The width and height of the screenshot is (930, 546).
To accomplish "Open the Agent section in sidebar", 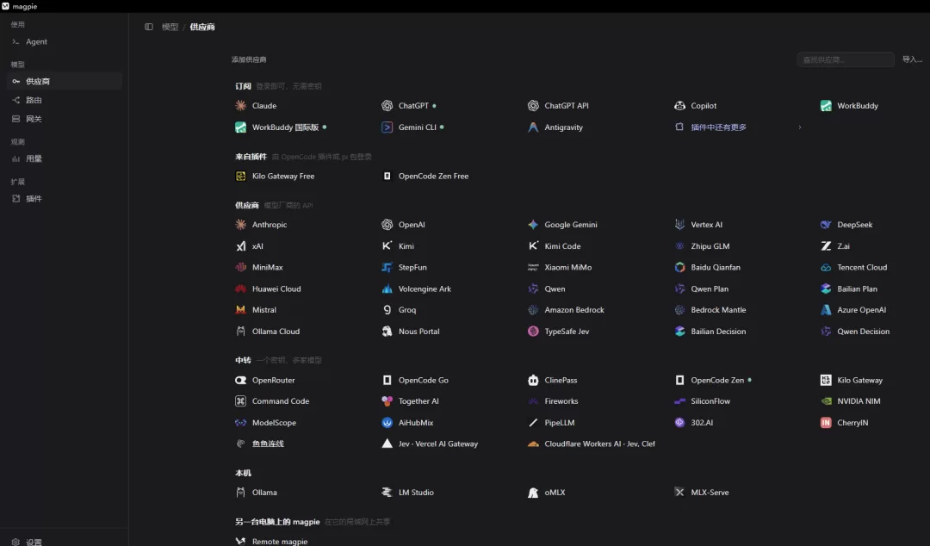I will (x=65, y=41).
